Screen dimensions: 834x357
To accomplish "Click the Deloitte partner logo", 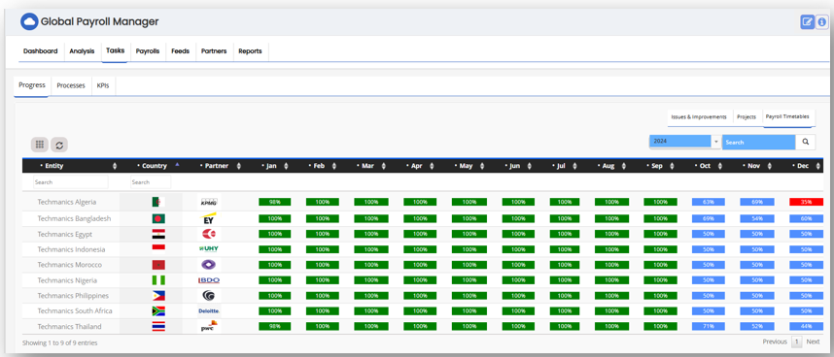I will (208, 310).
